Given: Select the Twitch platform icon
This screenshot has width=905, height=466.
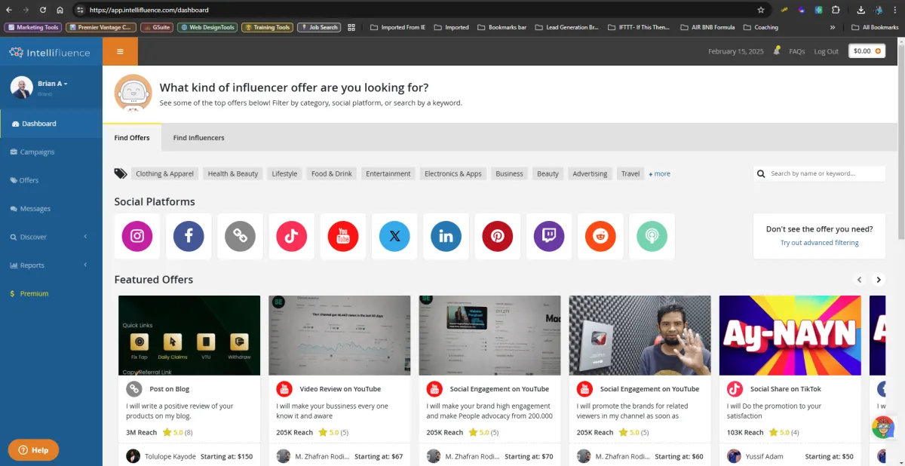Looking at the screenshot, I should point(549,236).
